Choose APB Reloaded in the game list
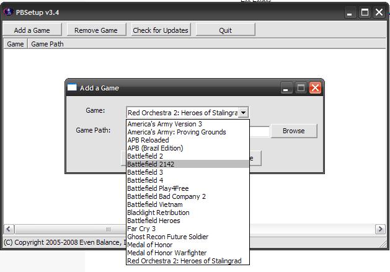The image size is (390, 272). 187,140
